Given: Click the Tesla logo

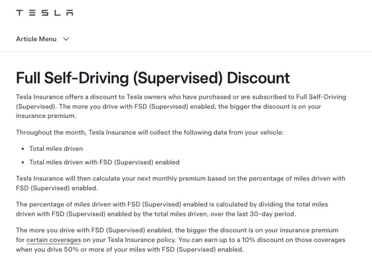Looking at the screenshot, I should (x=45, y=13).
